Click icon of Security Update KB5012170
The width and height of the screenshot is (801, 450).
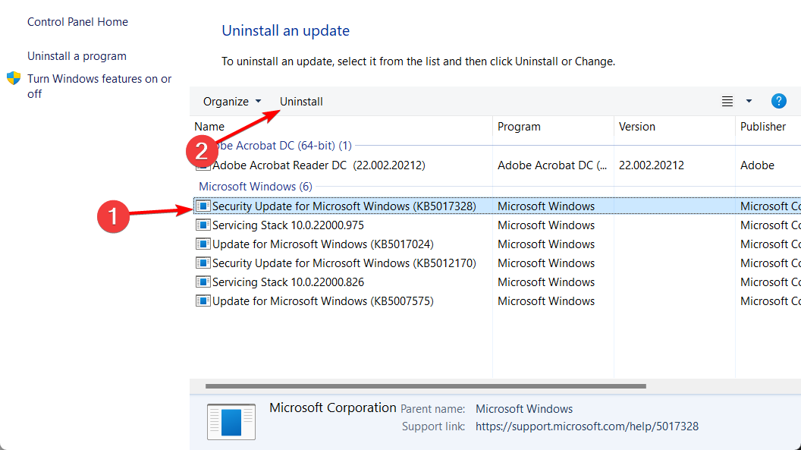(203, 263)
